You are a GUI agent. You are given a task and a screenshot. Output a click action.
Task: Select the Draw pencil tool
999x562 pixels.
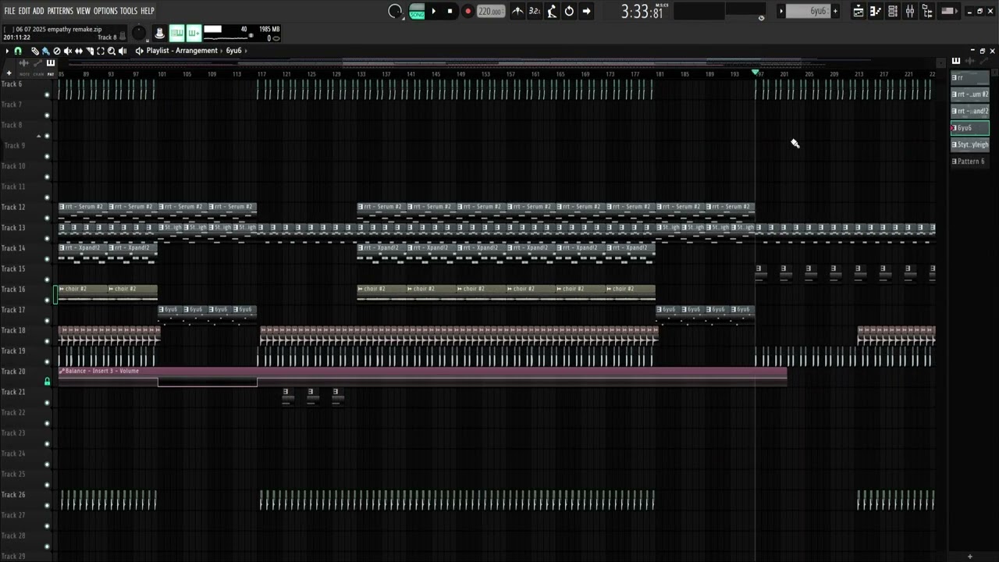coord(34,51)
